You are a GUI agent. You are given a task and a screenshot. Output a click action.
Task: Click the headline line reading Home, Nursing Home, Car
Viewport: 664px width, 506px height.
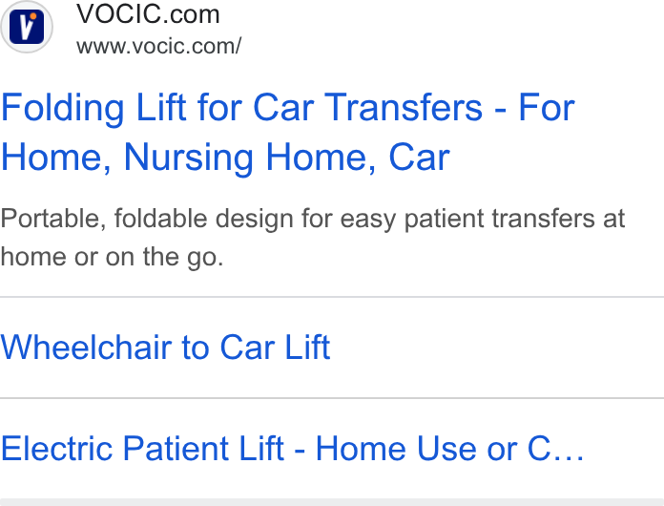(225, 158)
